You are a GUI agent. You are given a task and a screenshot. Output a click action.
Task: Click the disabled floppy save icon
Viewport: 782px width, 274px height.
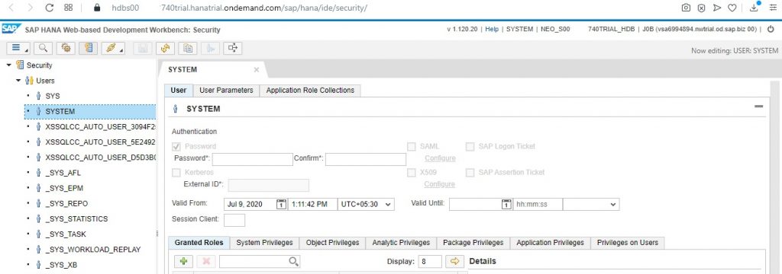pos(143,48)
